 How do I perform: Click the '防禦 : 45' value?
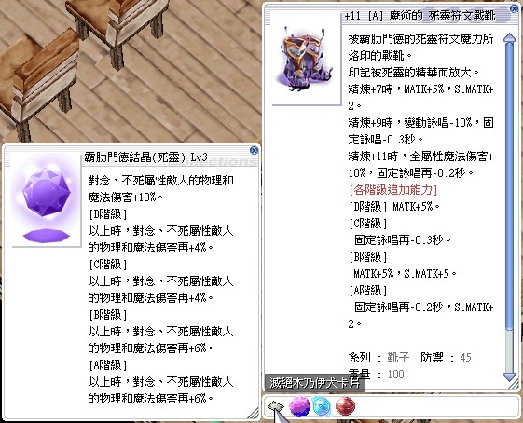446,358
